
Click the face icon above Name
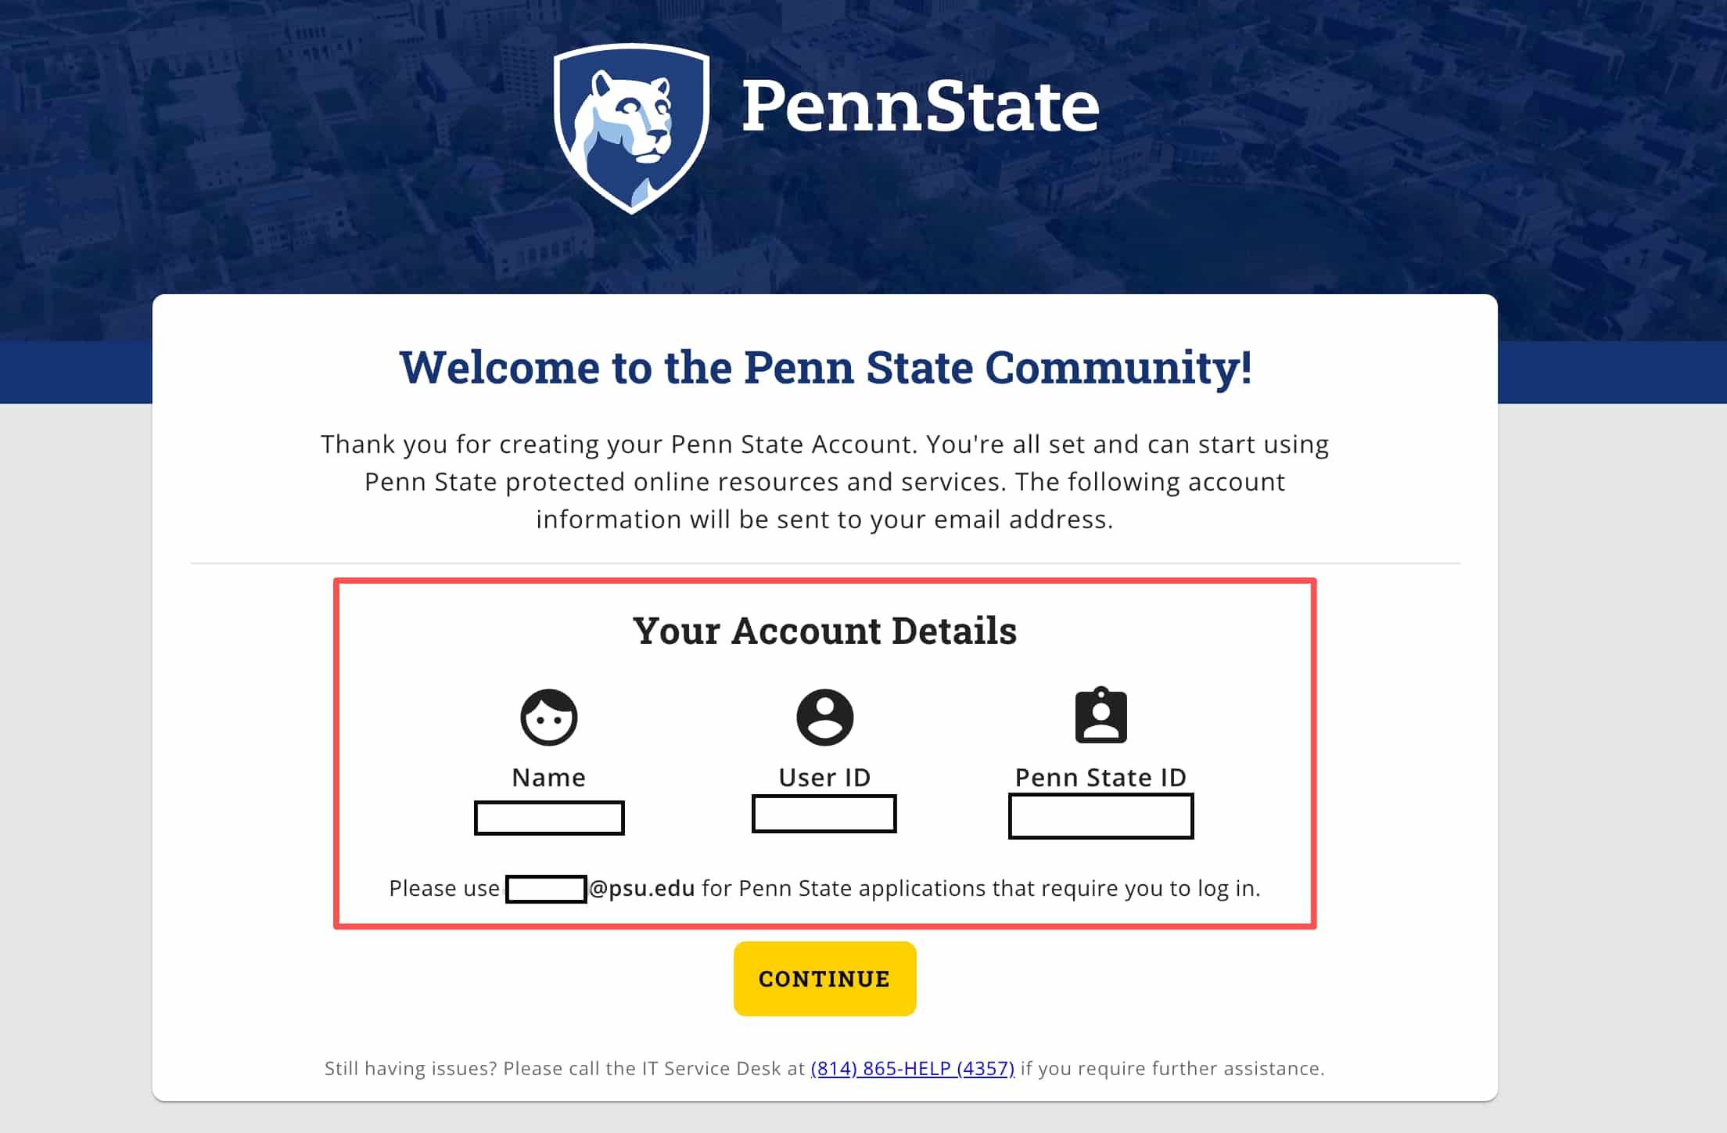[x=549, y=717]
